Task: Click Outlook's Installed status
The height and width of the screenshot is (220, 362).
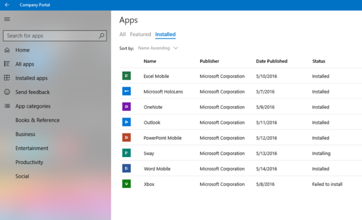Action: tap(320, 122)
